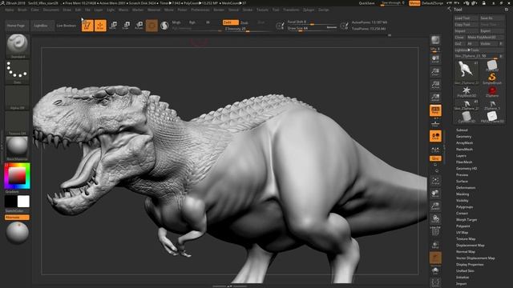Open the Texture Off selector

pyautogui.click(x=18, y=123)
